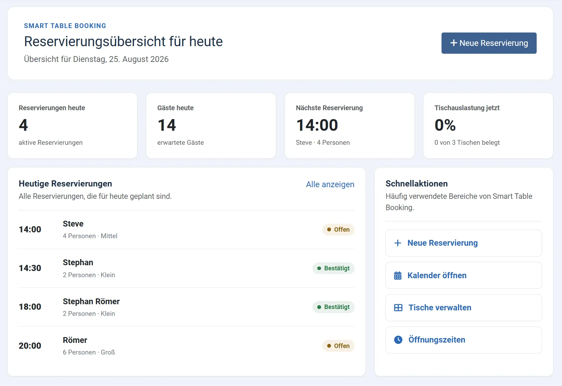The image size is (562, 386).
Task: Click the '0 von 3 Tischen belegt' text
Action: click(467, 143)
